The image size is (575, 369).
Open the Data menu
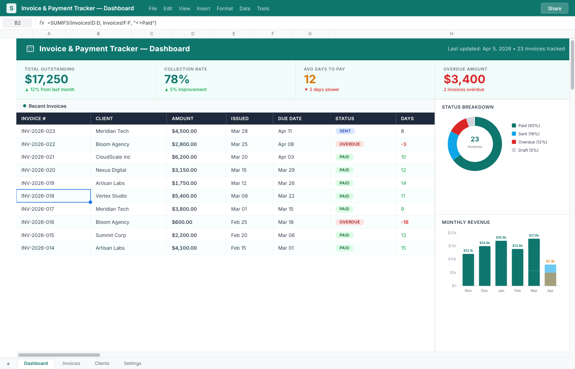(x=245, y=9)
